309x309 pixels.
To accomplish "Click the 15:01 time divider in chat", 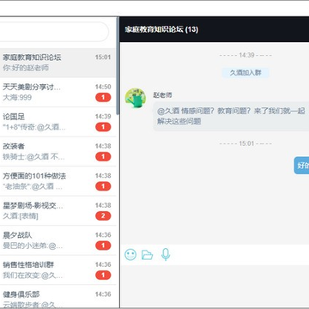I will [246, 143].
